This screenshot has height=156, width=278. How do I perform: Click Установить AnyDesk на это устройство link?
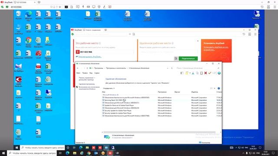[216, 49]
